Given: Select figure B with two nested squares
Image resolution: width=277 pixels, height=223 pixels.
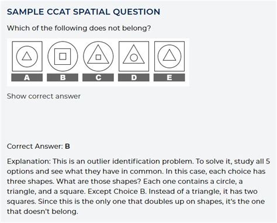Looking at the screenshot, I should 63,57.
